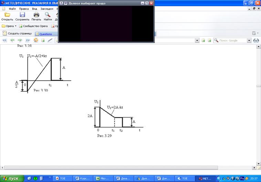Open the Закладки menu
261x182 pixels.
pos(47,9)
